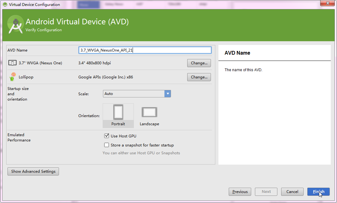Click the Lollipop Android icon

(12, 77)
